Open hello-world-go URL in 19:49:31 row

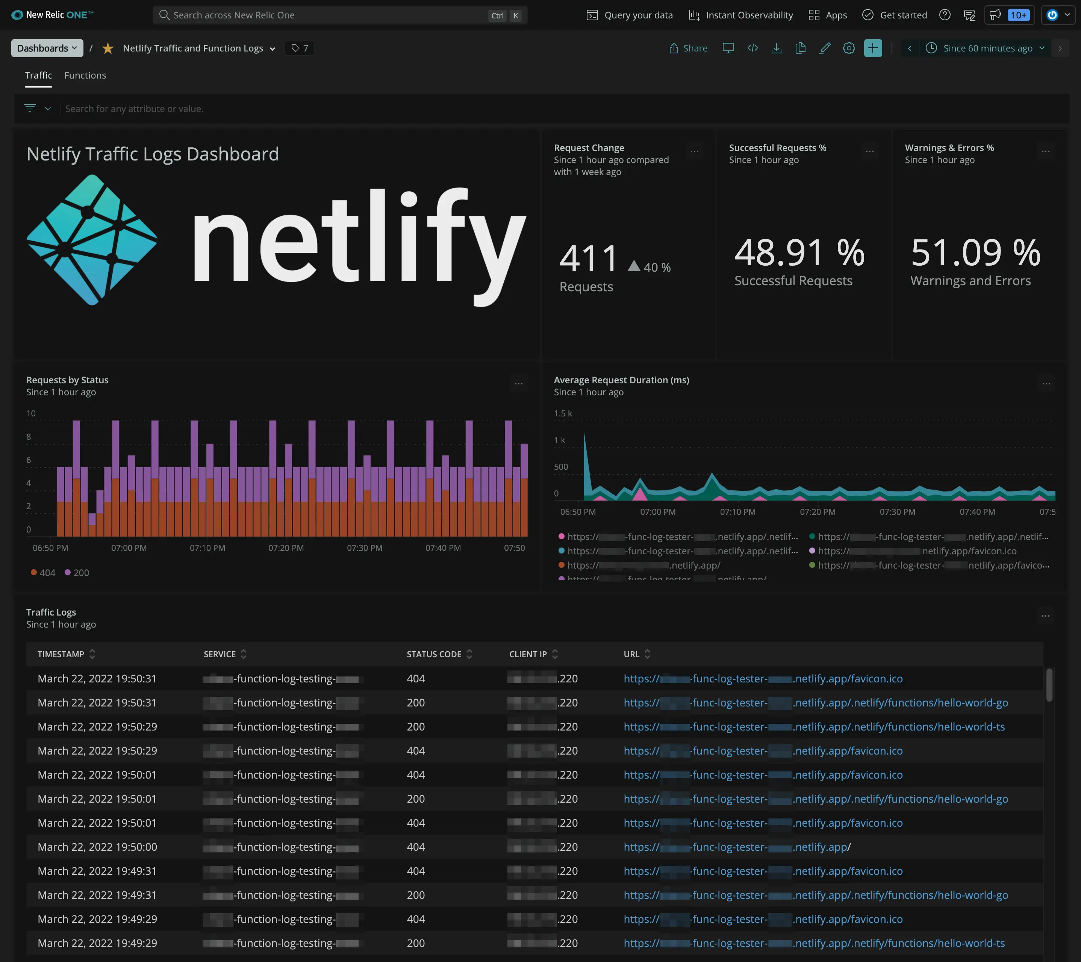(x=816, y=895)
